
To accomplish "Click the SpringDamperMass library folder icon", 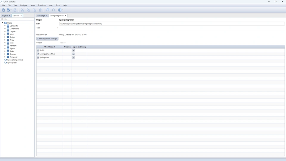I will pos(5,60).
